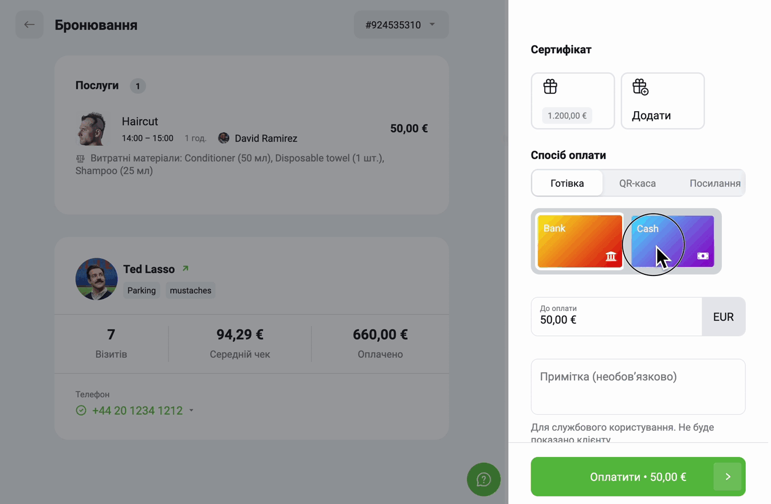Click the Додати certificate gift icon
This screenshot has height=504, width=771.
coord(640,87)
